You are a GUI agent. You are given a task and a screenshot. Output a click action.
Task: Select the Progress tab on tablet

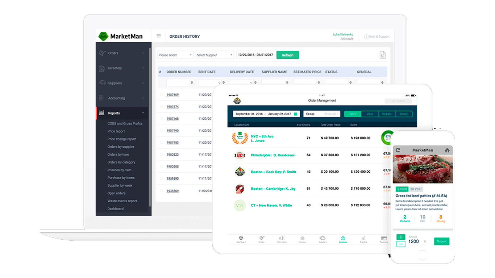click(387, 114)
